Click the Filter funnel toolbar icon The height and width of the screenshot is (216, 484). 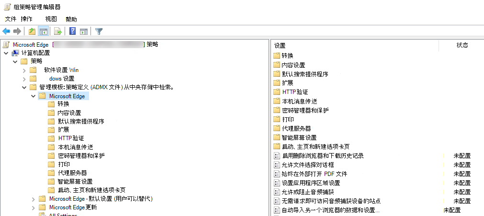tap(99, 31)
